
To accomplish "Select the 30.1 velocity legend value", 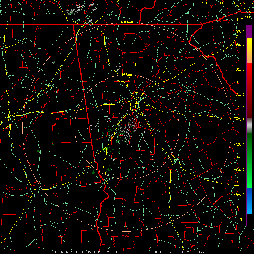I will [240, 95].
